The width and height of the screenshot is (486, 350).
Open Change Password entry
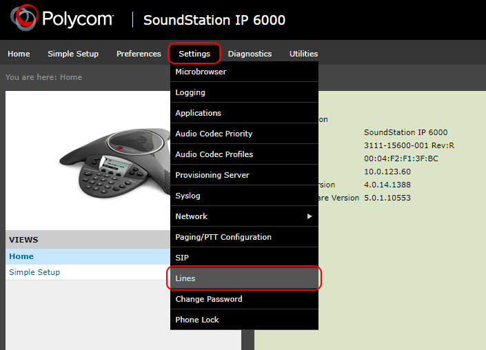244,299
